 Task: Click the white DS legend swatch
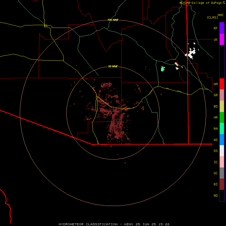(222, 151)
